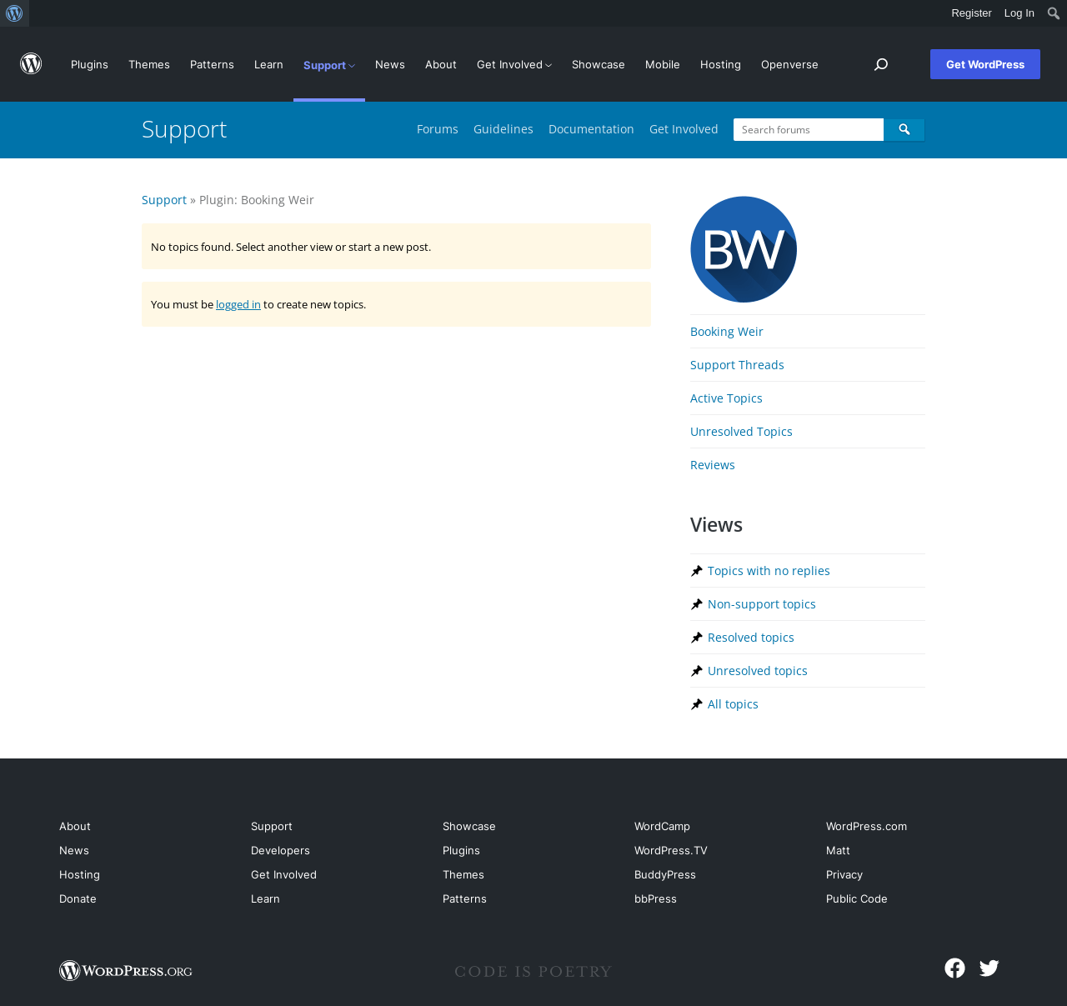Click the logged in link
Viewport: 1067px width, 1006px height.
(x=238, y=305)
